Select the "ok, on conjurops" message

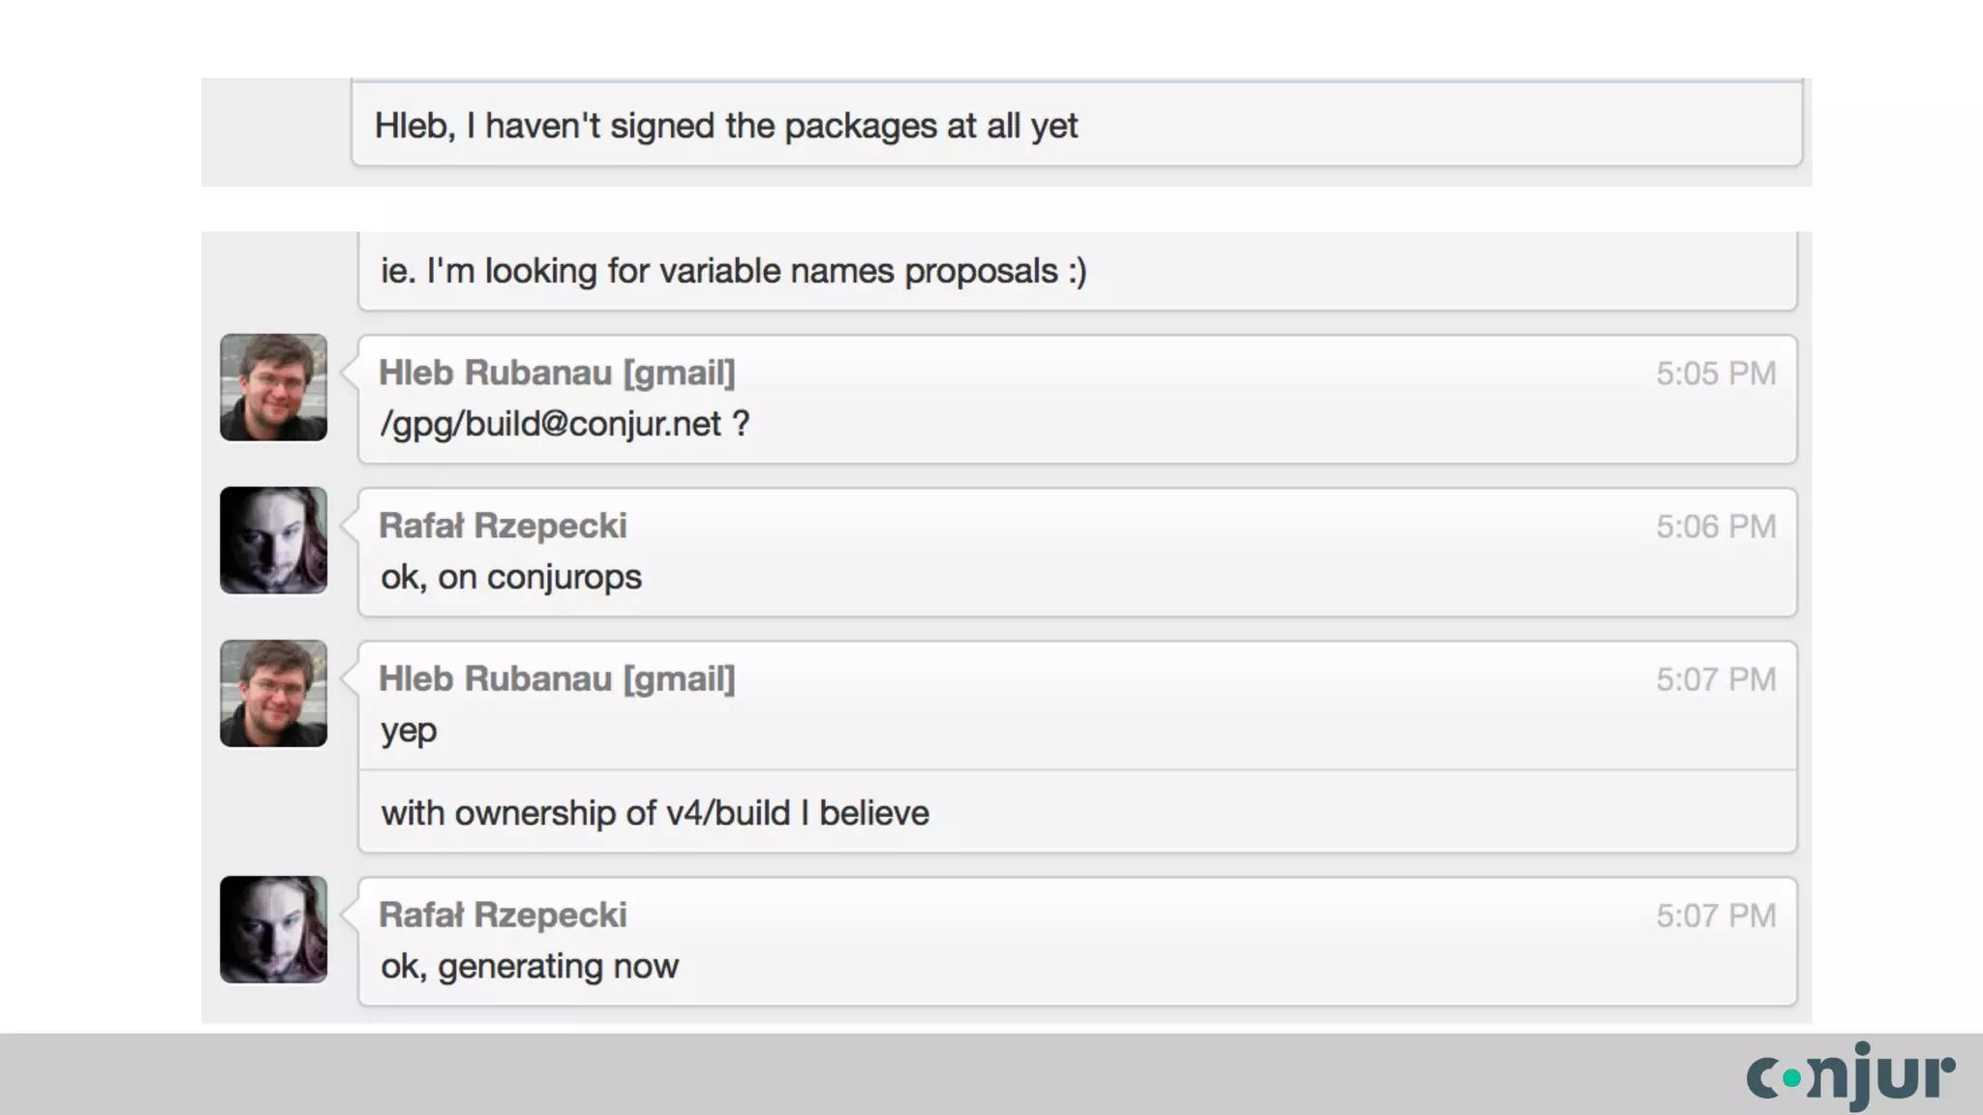point(510,577)
